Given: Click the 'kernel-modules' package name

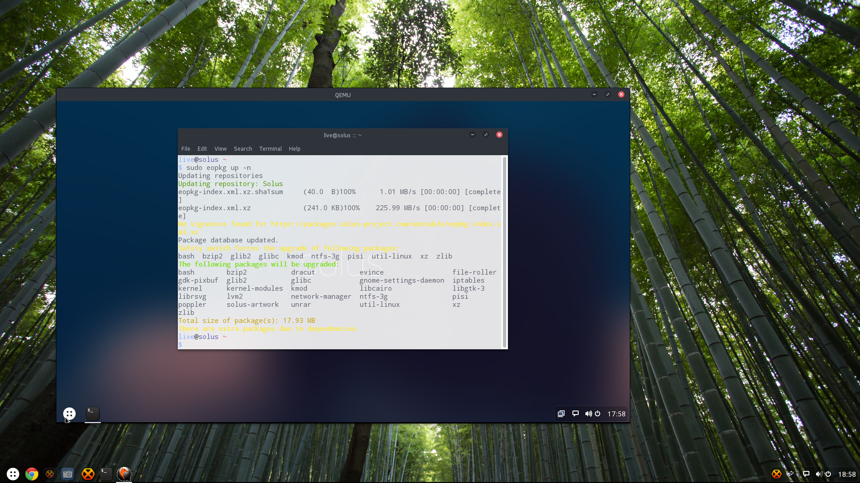Looking at the screenshot, I should click(254, 288).
